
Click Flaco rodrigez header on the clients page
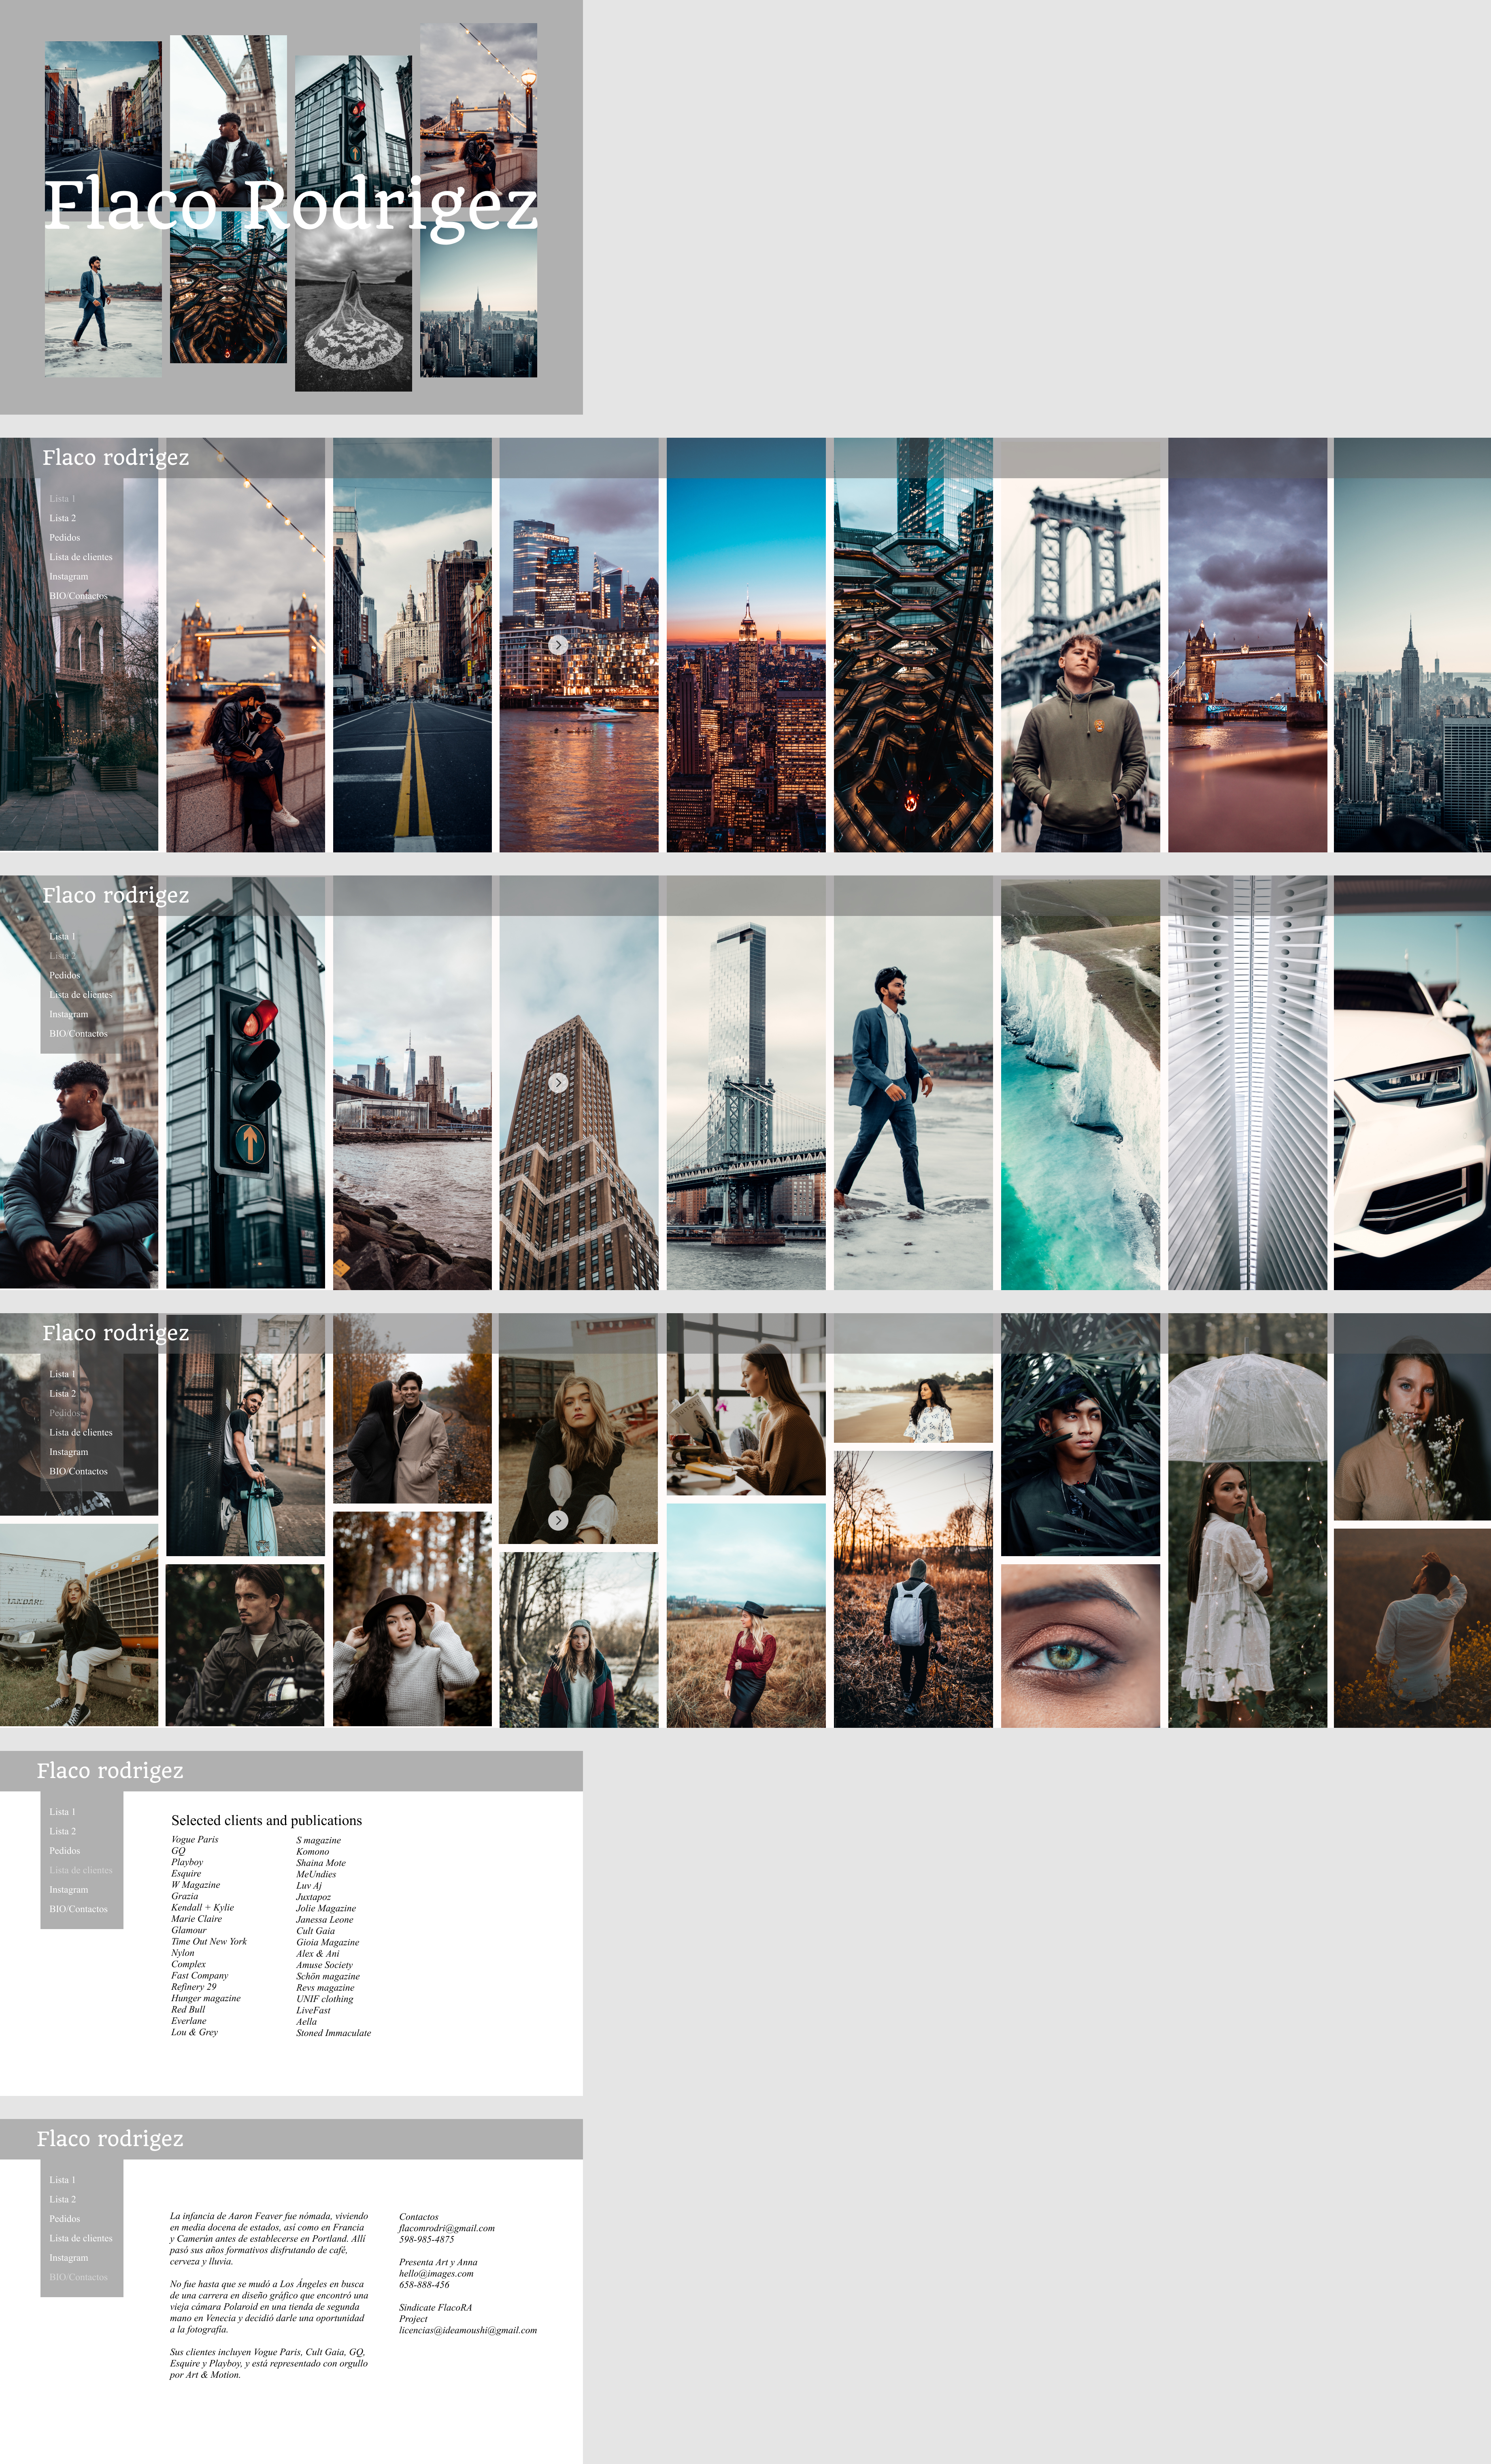tap(110, 1771)
